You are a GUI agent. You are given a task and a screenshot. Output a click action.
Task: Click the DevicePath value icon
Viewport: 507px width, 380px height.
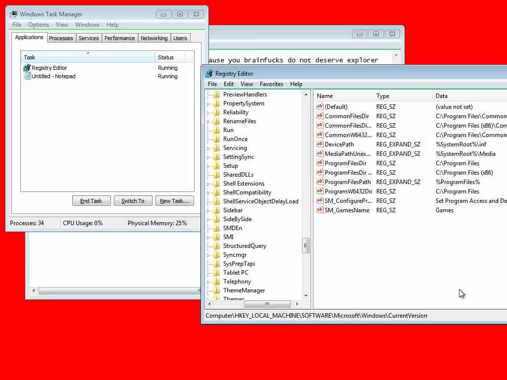(320, 144)
